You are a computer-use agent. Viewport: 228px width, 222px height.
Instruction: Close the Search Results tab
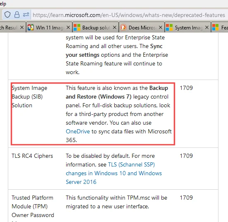22,27
